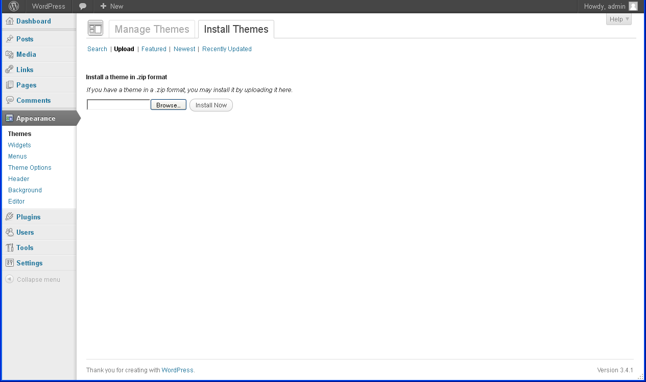Click the WordPress logo icon in admin bar

(x=14, y=6)
